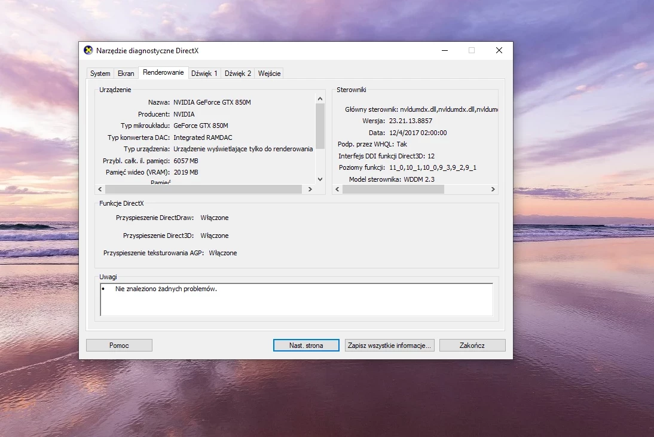Click Urządzenie horizontal scrollbar thumb
Screen dimensions: 654x437
tap(203, 189)
